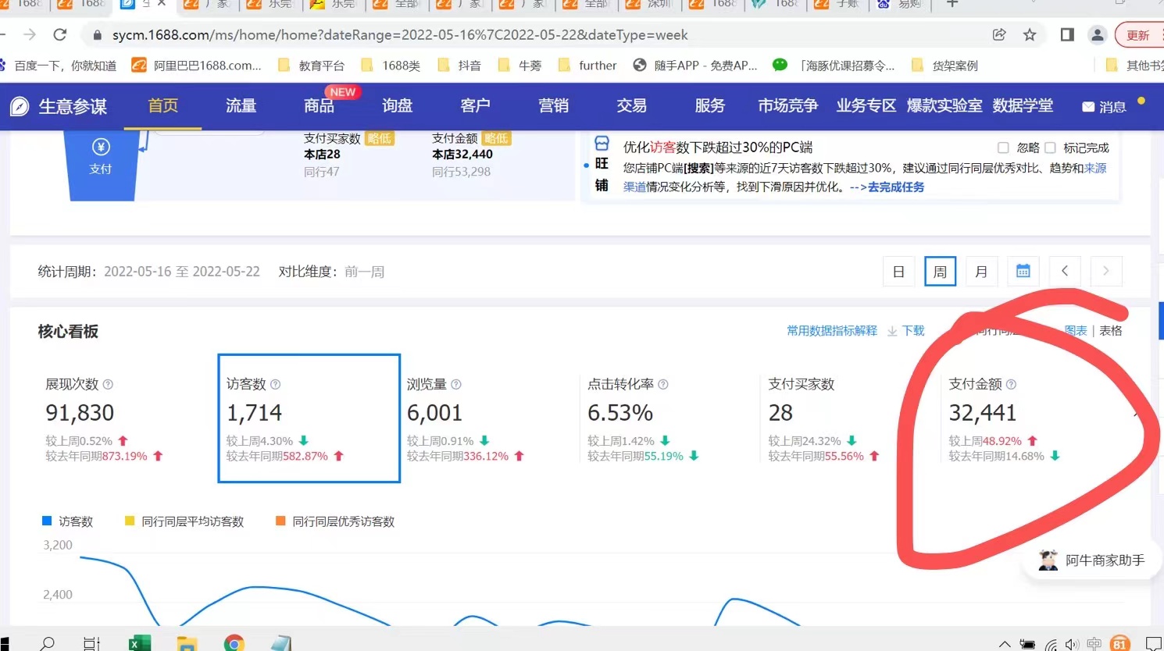Click the help icon beside 展现次数

(108, 385)
